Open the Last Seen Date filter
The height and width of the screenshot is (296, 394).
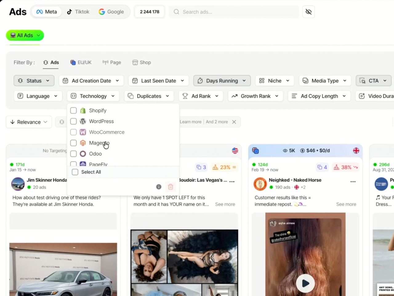click(x=159, y=81)
